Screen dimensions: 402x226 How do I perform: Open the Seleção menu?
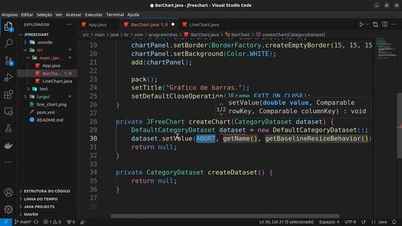(x=44, y=14)
